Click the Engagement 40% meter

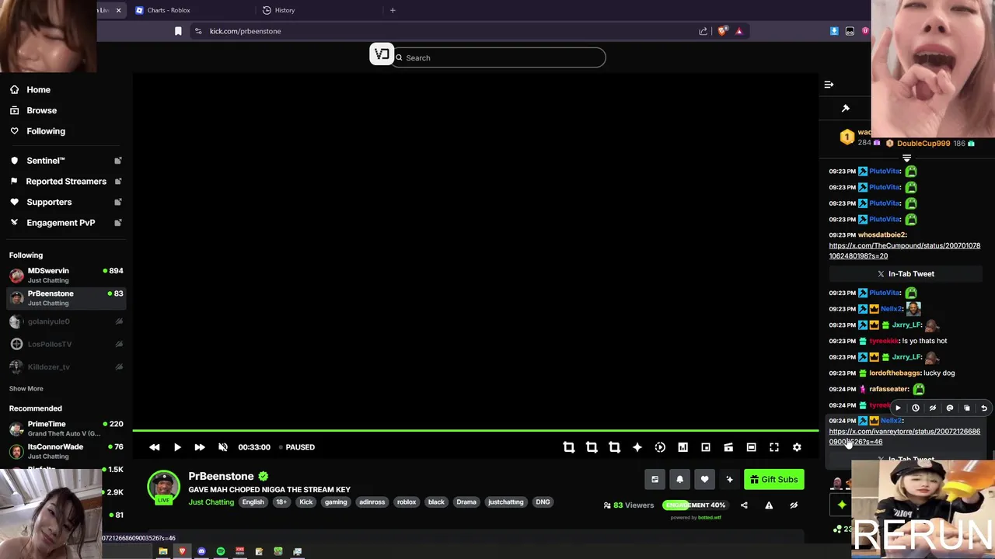coord(695,505)
